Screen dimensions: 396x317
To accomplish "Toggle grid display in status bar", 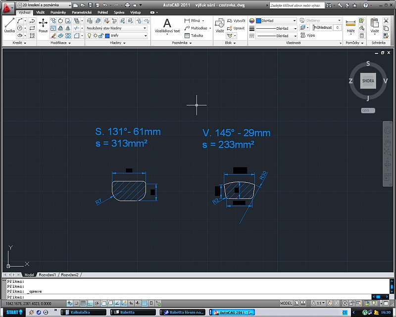I will tap(83, 303).
